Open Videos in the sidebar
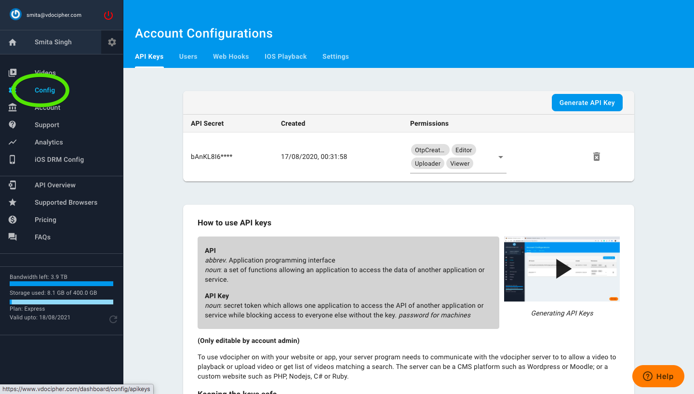694x394 pixels. 45,73
